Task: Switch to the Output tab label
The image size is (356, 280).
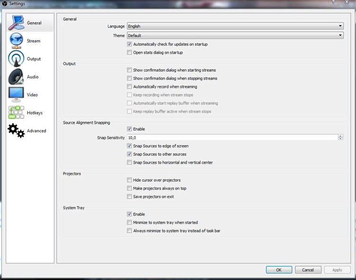Action: (34, 59)
